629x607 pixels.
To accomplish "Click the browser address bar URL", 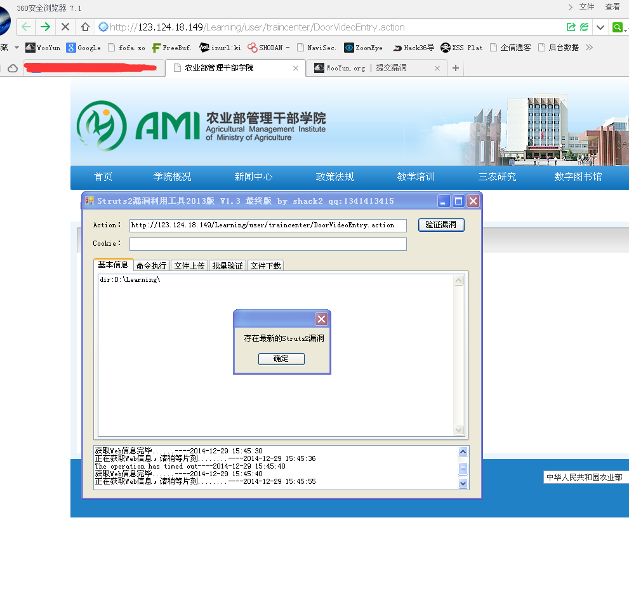I will tap(257, 27).
